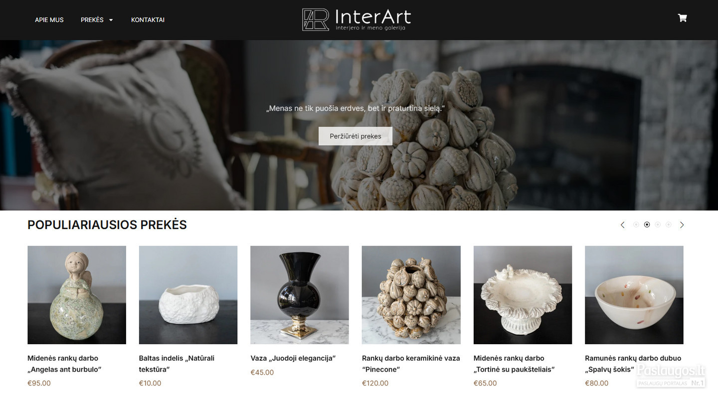Open the KONTAKTAI menu item
This screenshot has height=399, width=718.
[148, 20]
